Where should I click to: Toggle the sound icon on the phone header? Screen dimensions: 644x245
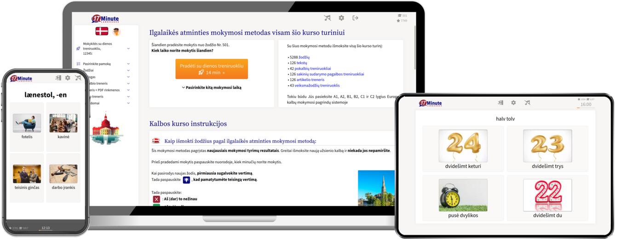point(78,78)
